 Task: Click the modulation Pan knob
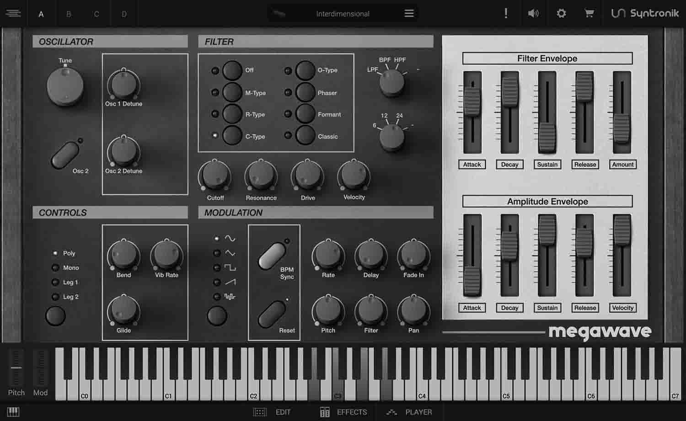pos(413,311)
